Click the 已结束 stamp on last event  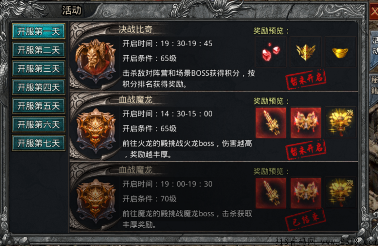305,220
